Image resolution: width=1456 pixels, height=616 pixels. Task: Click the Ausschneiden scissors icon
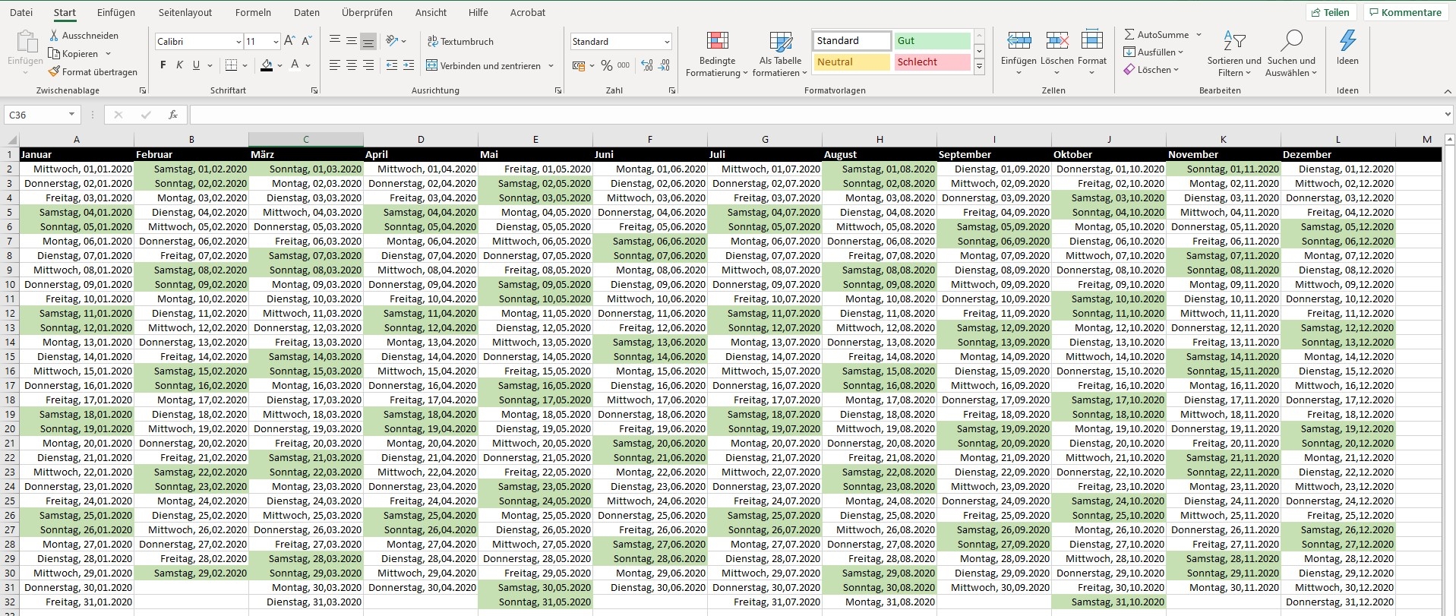(x=54, y=36)
